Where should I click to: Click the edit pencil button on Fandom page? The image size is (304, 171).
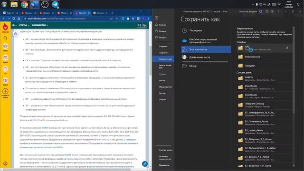point(144,164)
